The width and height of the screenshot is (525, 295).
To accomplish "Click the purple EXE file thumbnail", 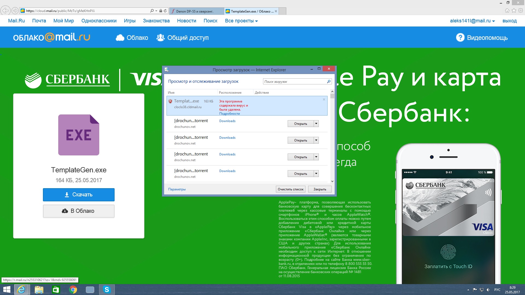I will point(79,135).
